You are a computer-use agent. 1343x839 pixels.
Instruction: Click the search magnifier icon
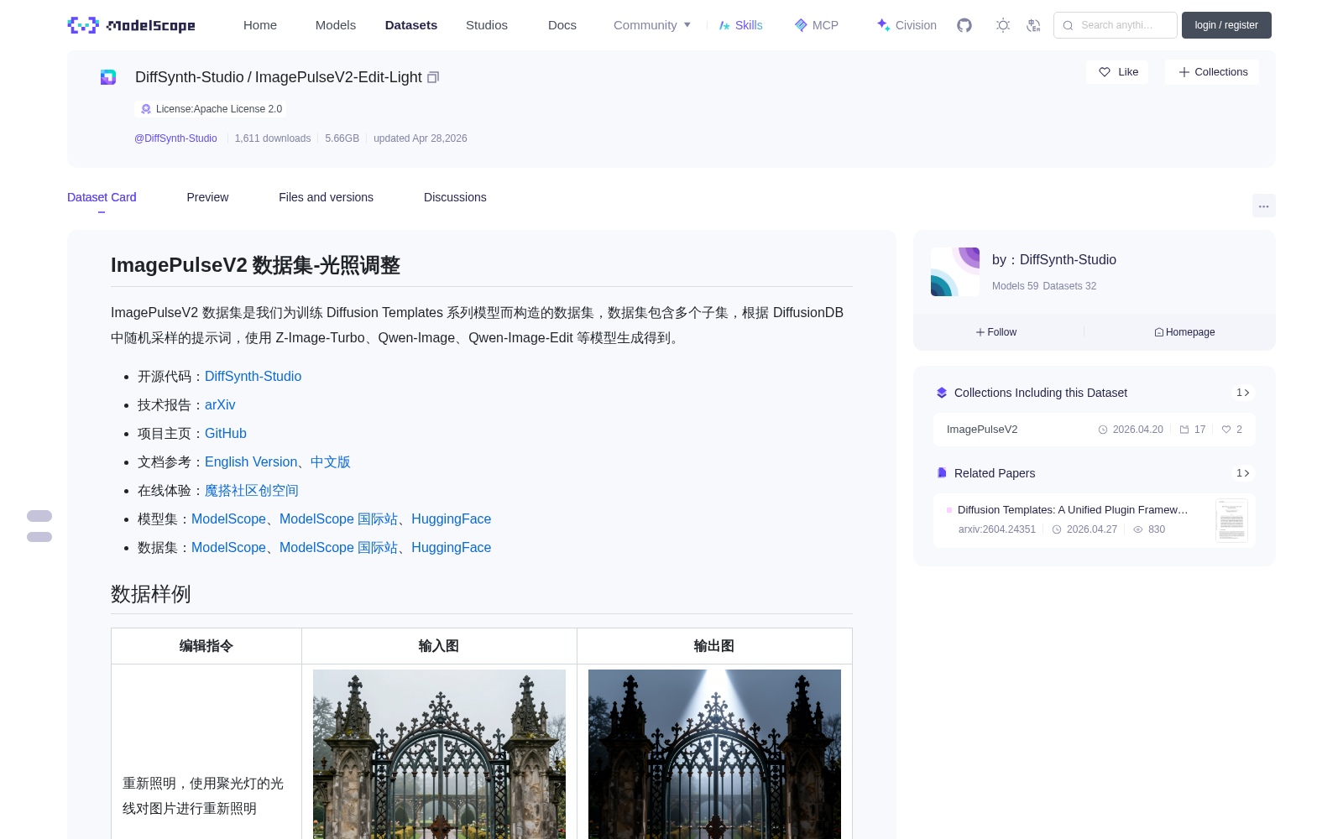1068,25
